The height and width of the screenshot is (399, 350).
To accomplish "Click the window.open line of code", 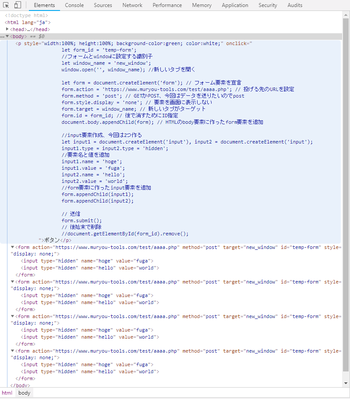I will [x=128, y=70].
